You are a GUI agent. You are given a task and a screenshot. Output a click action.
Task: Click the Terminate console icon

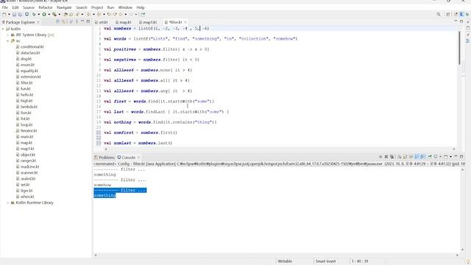[x=380, y=157]
